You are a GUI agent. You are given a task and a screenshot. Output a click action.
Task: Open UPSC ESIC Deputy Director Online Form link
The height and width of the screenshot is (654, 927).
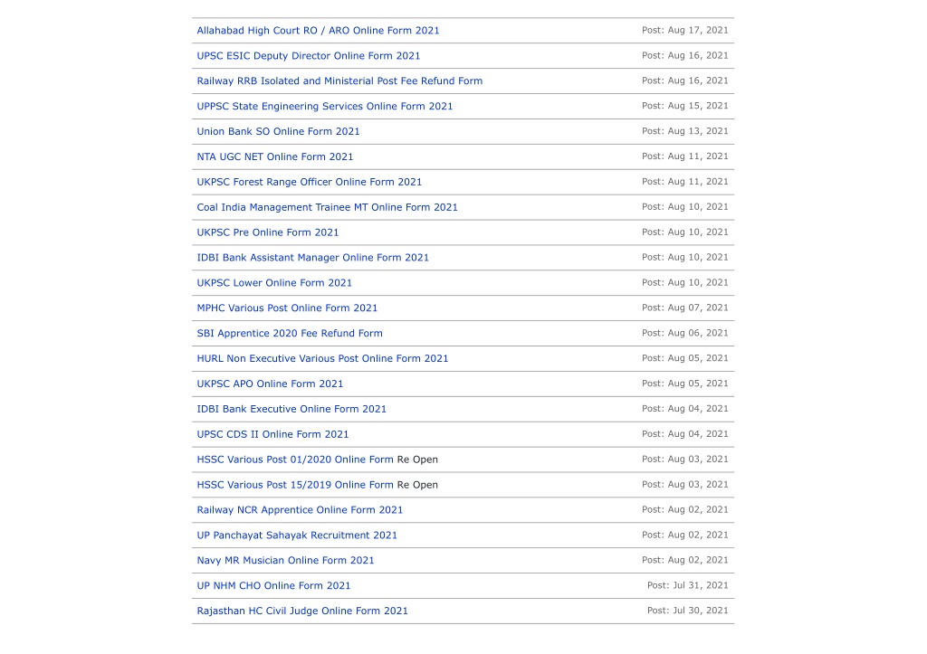309,55
